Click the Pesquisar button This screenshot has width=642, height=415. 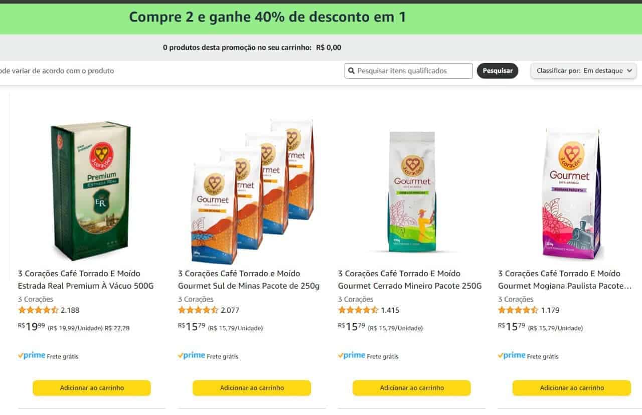tap(498, 71)
